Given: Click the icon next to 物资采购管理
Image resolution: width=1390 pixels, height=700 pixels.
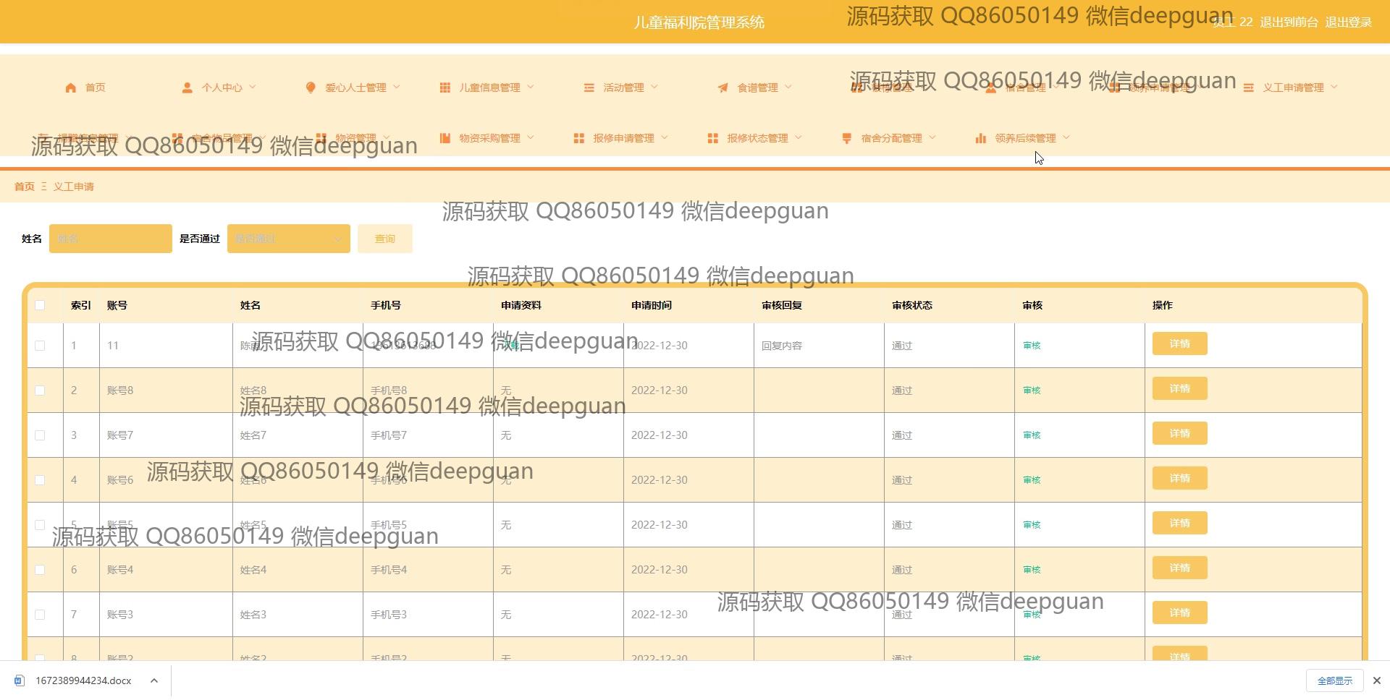Looking at the screenshot, I should click(445, 138).
